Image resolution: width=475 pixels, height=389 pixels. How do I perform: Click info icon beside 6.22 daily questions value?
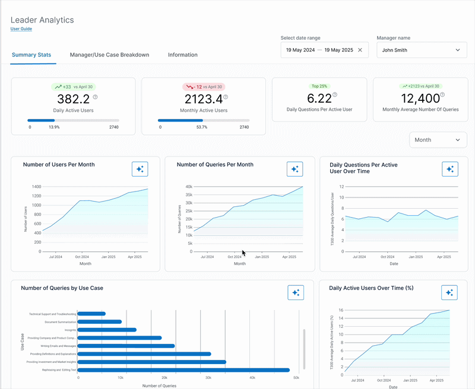[x=335, y=95]
